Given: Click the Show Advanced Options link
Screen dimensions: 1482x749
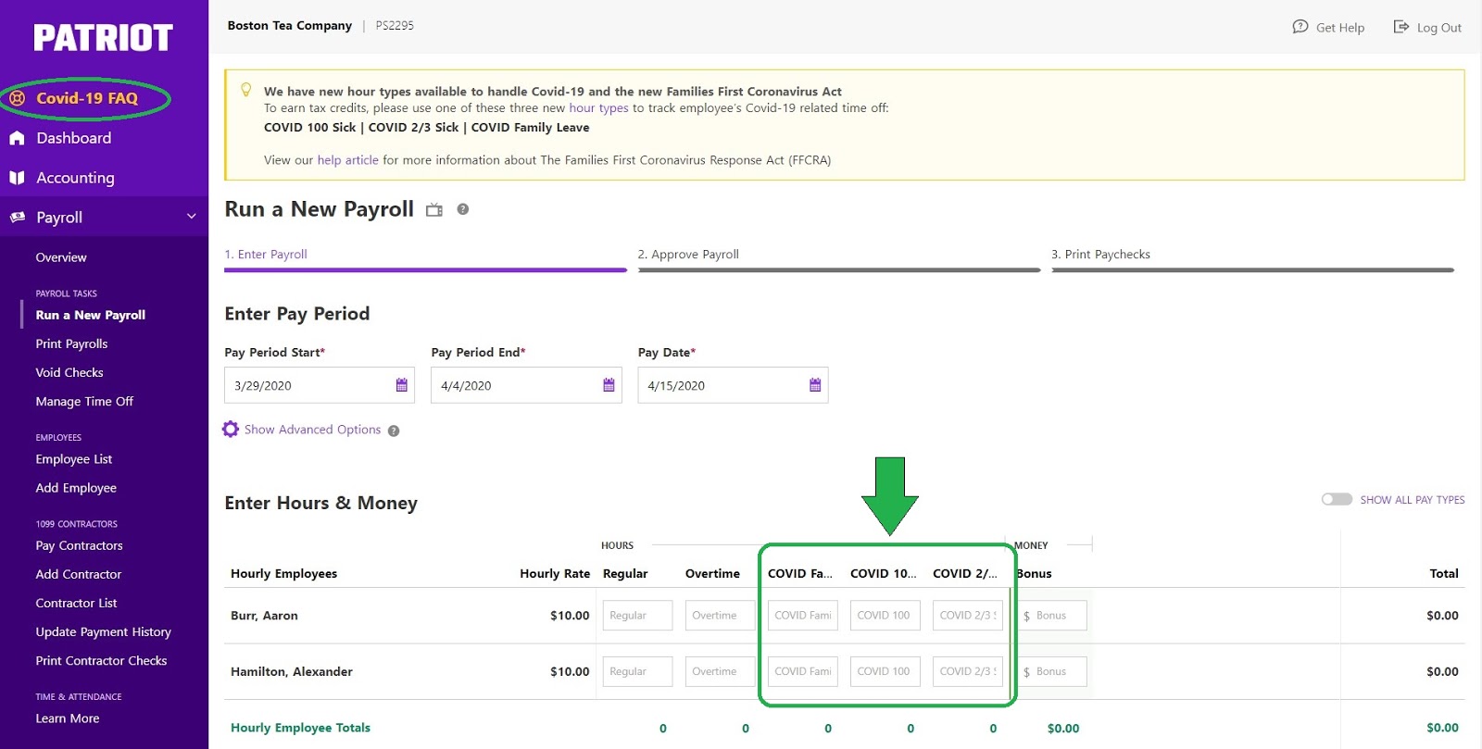Looking at the screenshot, I should (x=312, y=430).
